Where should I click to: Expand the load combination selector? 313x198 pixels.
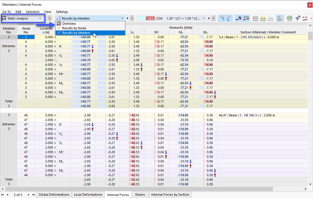click(x=204, y=18)
